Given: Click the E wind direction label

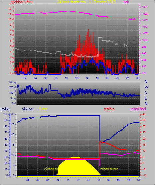Looking at the screenshot, I should (146, 98).
